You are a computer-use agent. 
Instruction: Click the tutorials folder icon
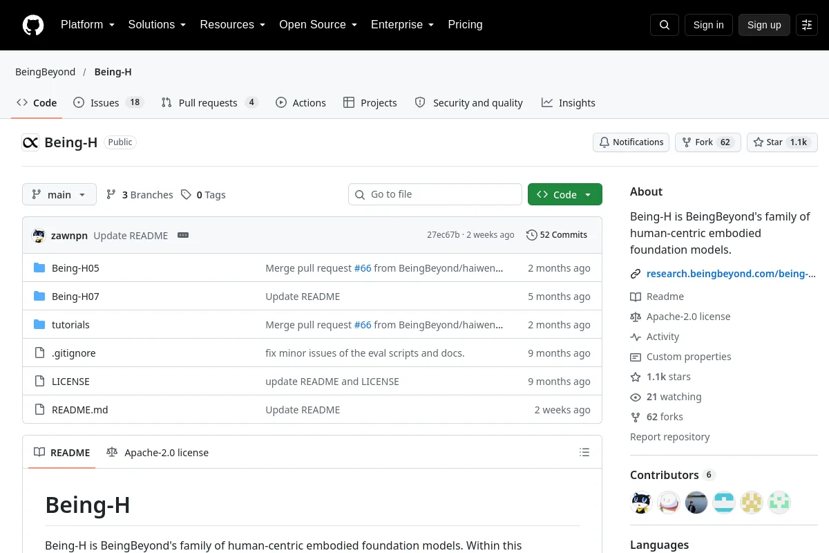[39, 325]
